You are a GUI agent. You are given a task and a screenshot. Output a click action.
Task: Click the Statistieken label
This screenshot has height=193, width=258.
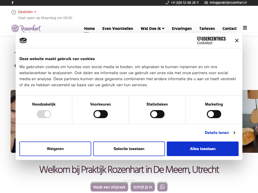[157, 104]
